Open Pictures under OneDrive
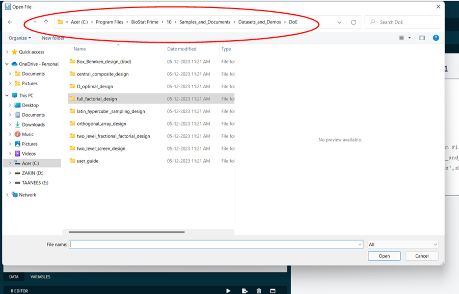Viewport: 459px width, 294px height. pyautogui.click(x=30, y=83)
